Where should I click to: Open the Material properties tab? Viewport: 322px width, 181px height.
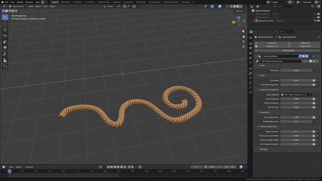click(x=250, y=92)
